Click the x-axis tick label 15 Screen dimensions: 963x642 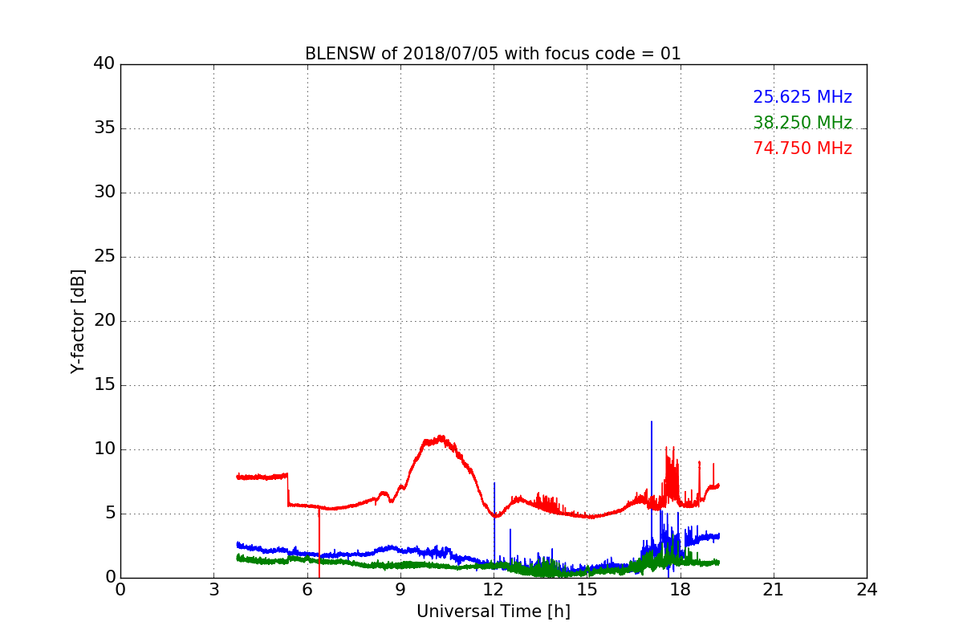pos(587,590)
